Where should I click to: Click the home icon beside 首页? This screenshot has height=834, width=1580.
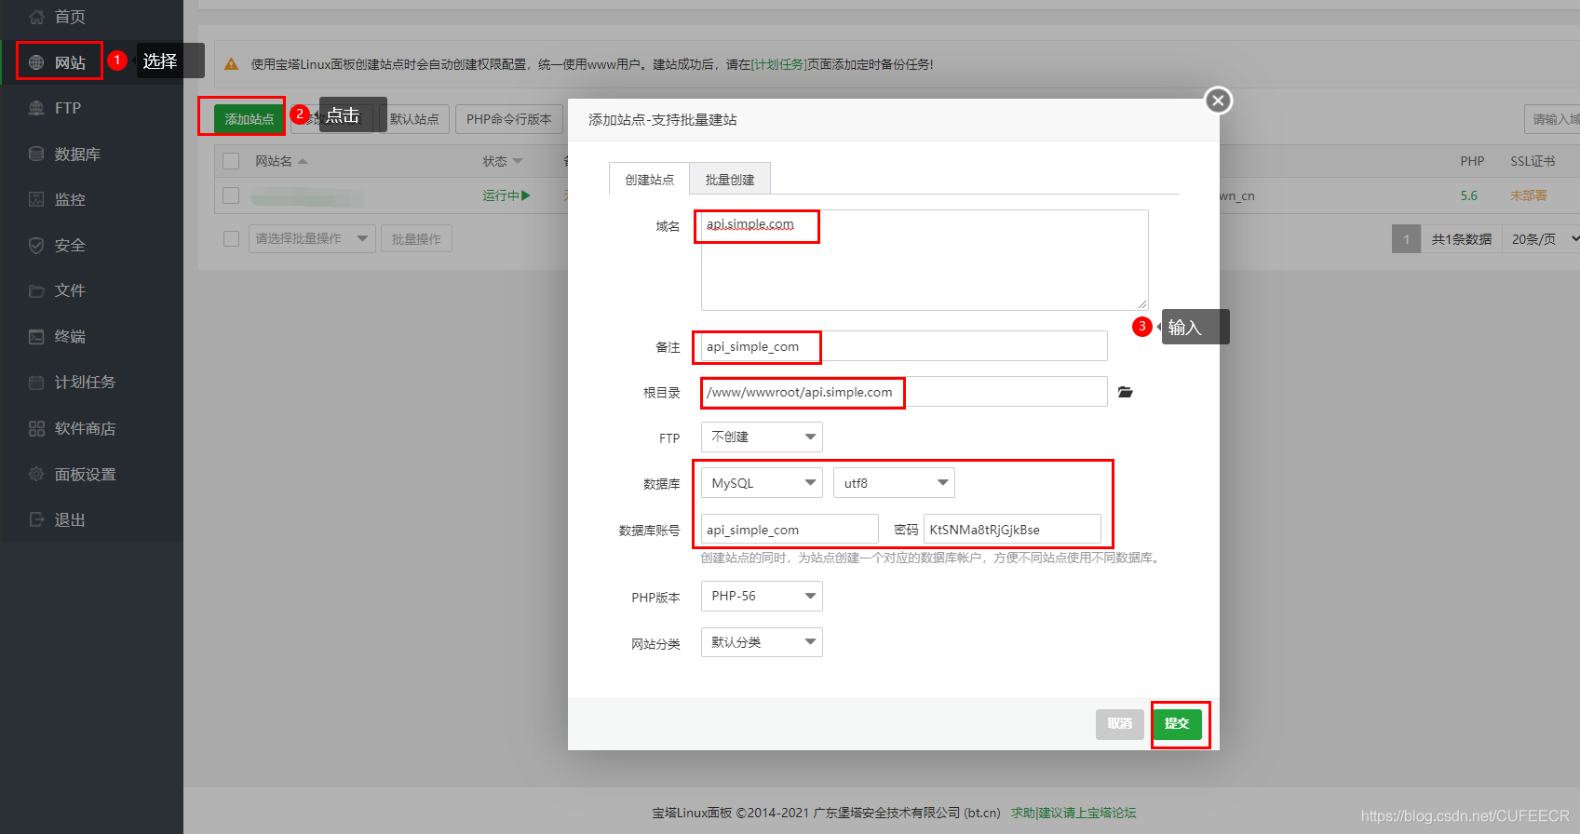[x=36, y=17]
